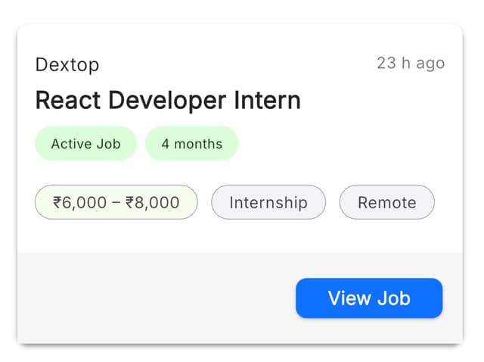Click the number '23' in the timestamp
This screenshot has height=362, width=484.
[386, 63]
